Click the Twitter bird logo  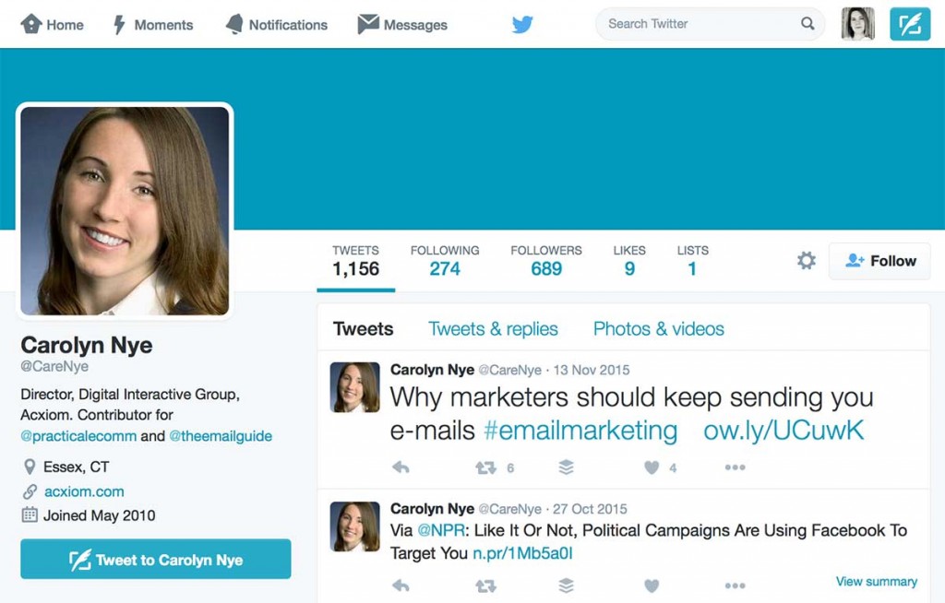pos(522,24)
